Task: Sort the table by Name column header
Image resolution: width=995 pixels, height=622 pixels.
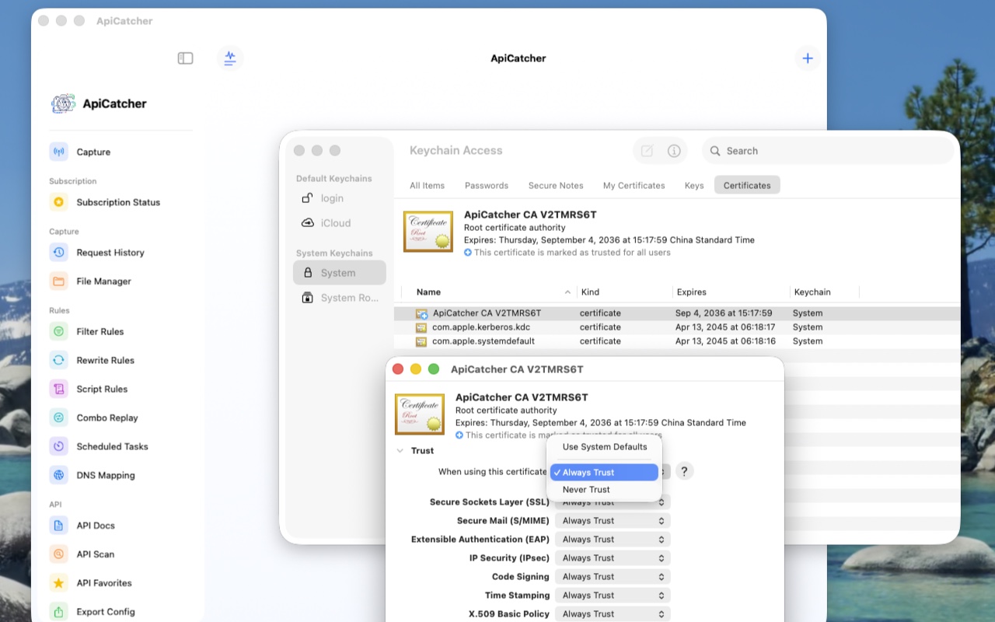Action: pyautogui.click(x=490, y=292)
